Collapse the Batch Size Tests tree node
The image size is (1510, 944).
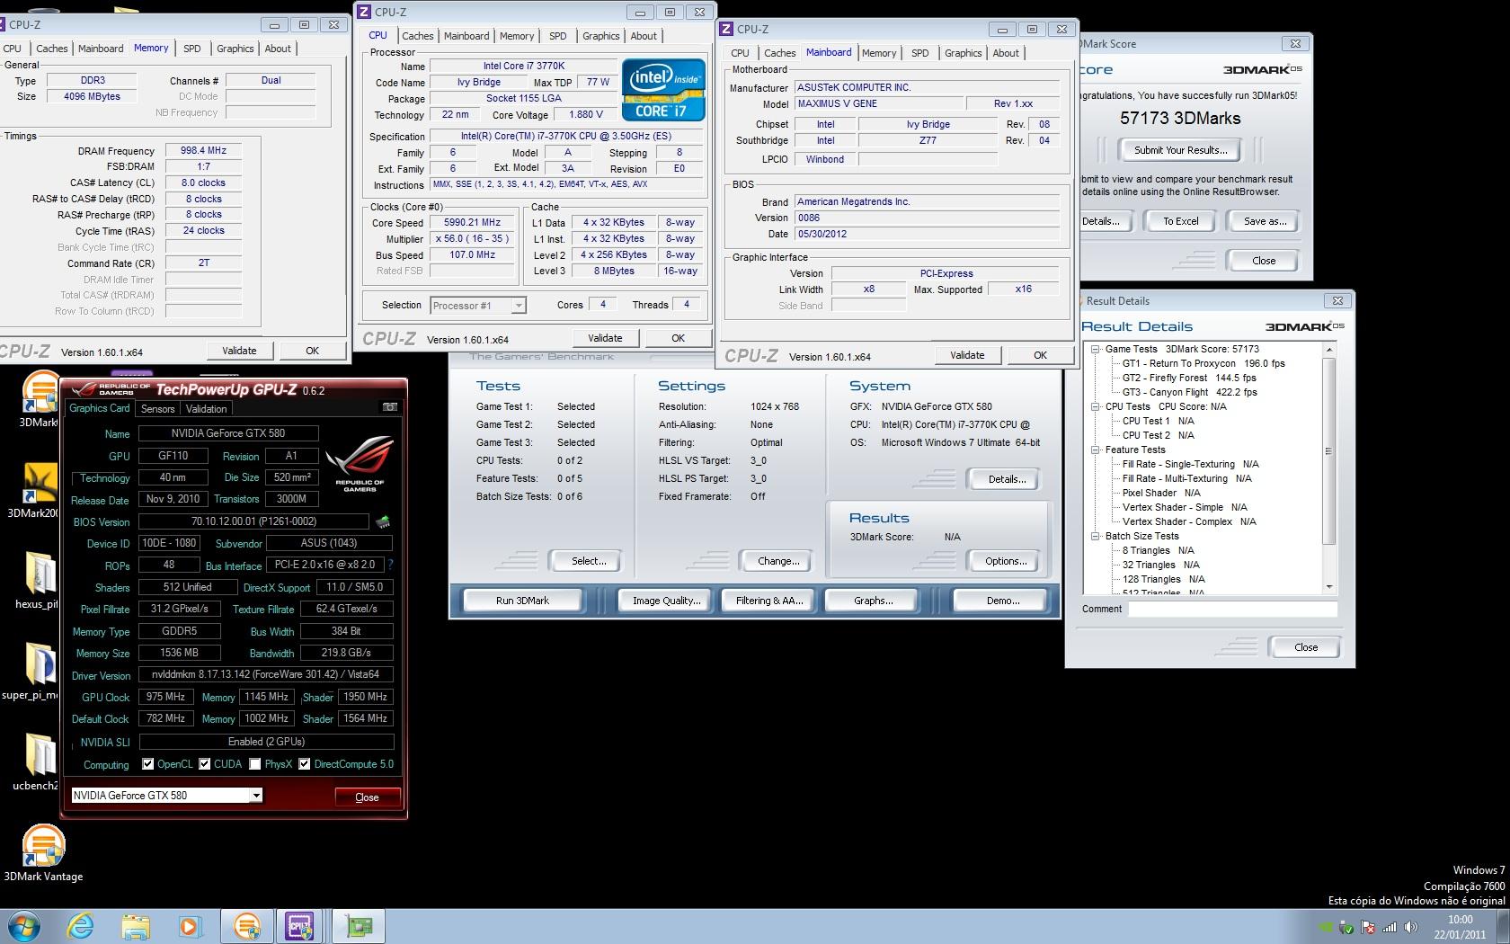[x=1096, y=536]
